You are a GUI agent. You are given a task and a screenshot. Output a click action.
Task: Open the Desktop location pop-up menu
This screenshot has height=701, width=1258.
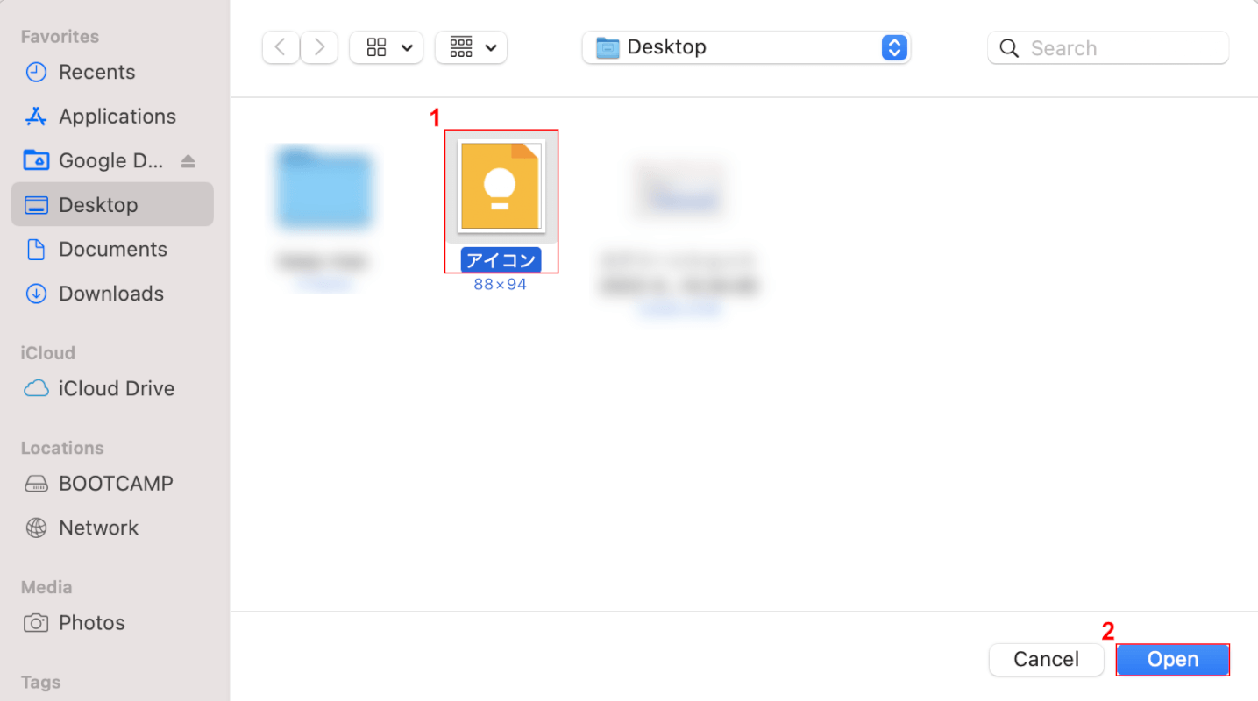coord(746,47)
